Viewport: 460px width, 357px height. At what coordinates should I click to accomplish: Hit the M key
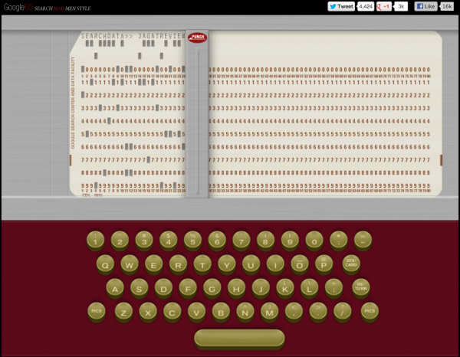(x=270, y=312)
